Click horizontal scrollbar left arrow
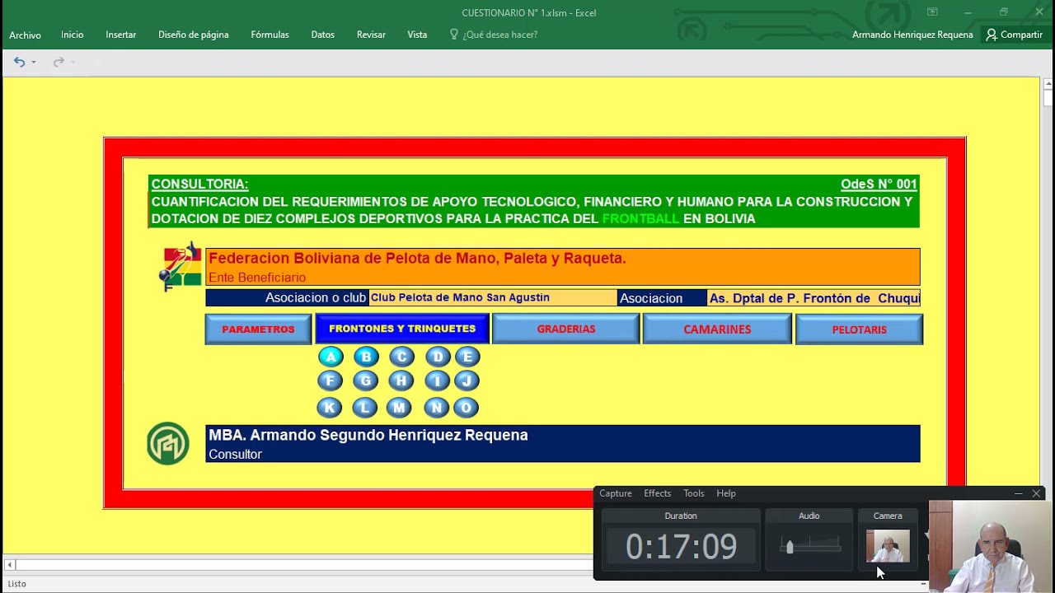This screenshot has width=1055, height=593. [9, 565]
